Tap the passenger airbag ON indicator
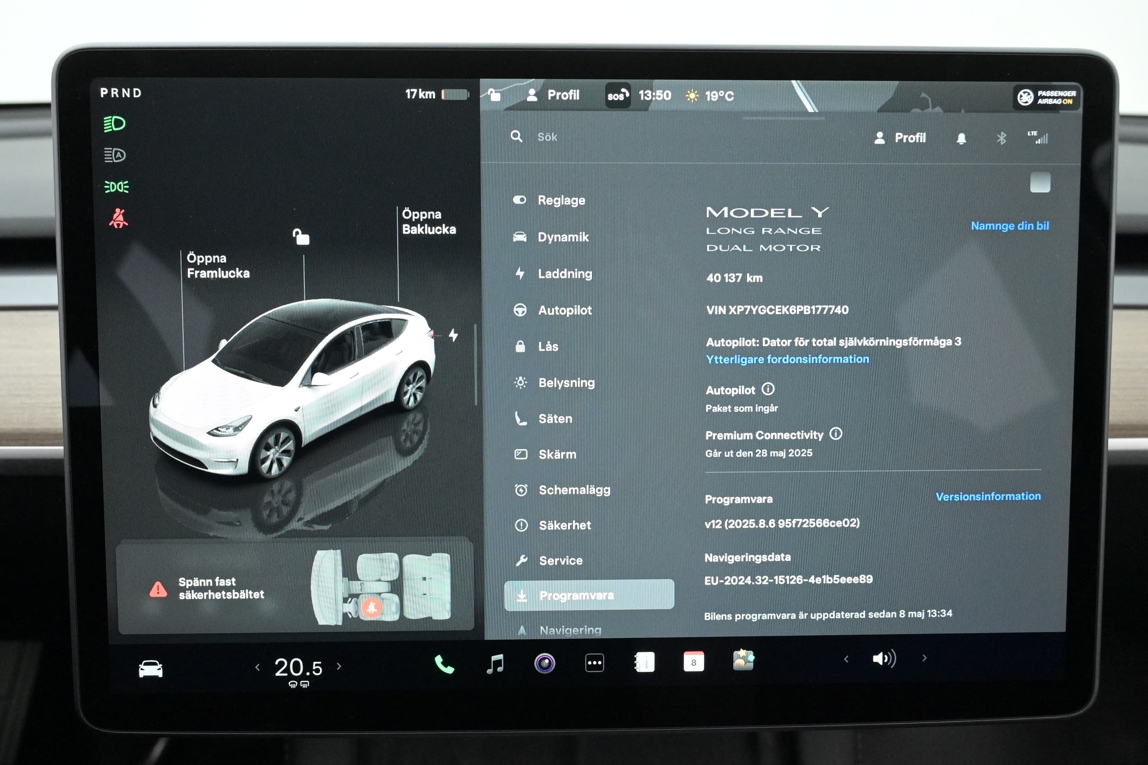Image resolution: width=1148 pixels, height=765 pixels. coord(1047,97)
